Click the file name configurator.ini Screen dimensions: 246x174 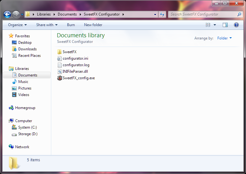tap(75, 58)
